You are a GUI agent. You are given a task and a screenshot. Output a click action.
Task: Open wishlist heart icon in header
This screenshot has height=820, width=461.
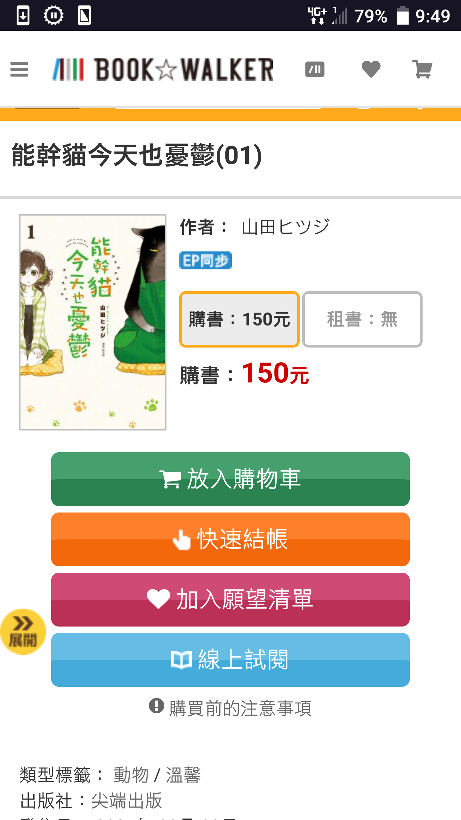point(371,69)
